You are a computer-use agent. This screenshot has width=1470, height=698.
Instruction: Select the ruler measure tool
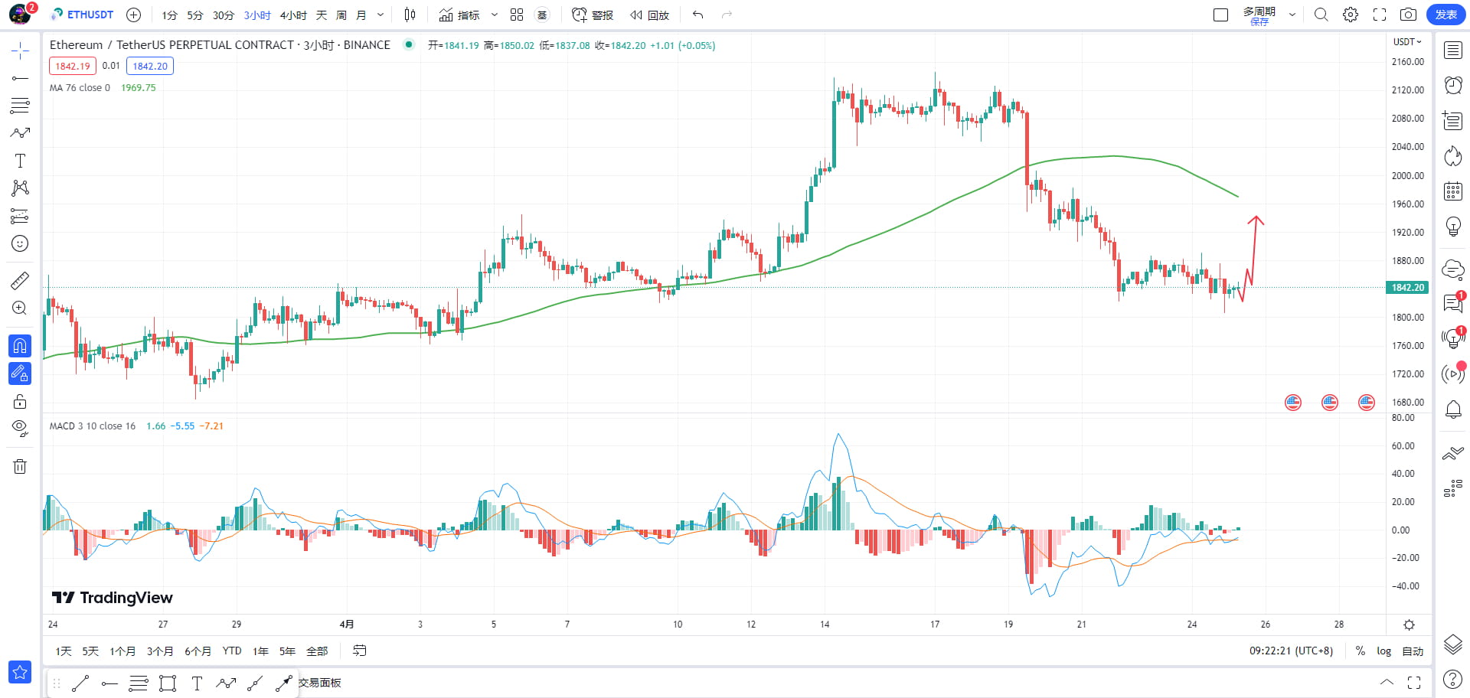20,280
